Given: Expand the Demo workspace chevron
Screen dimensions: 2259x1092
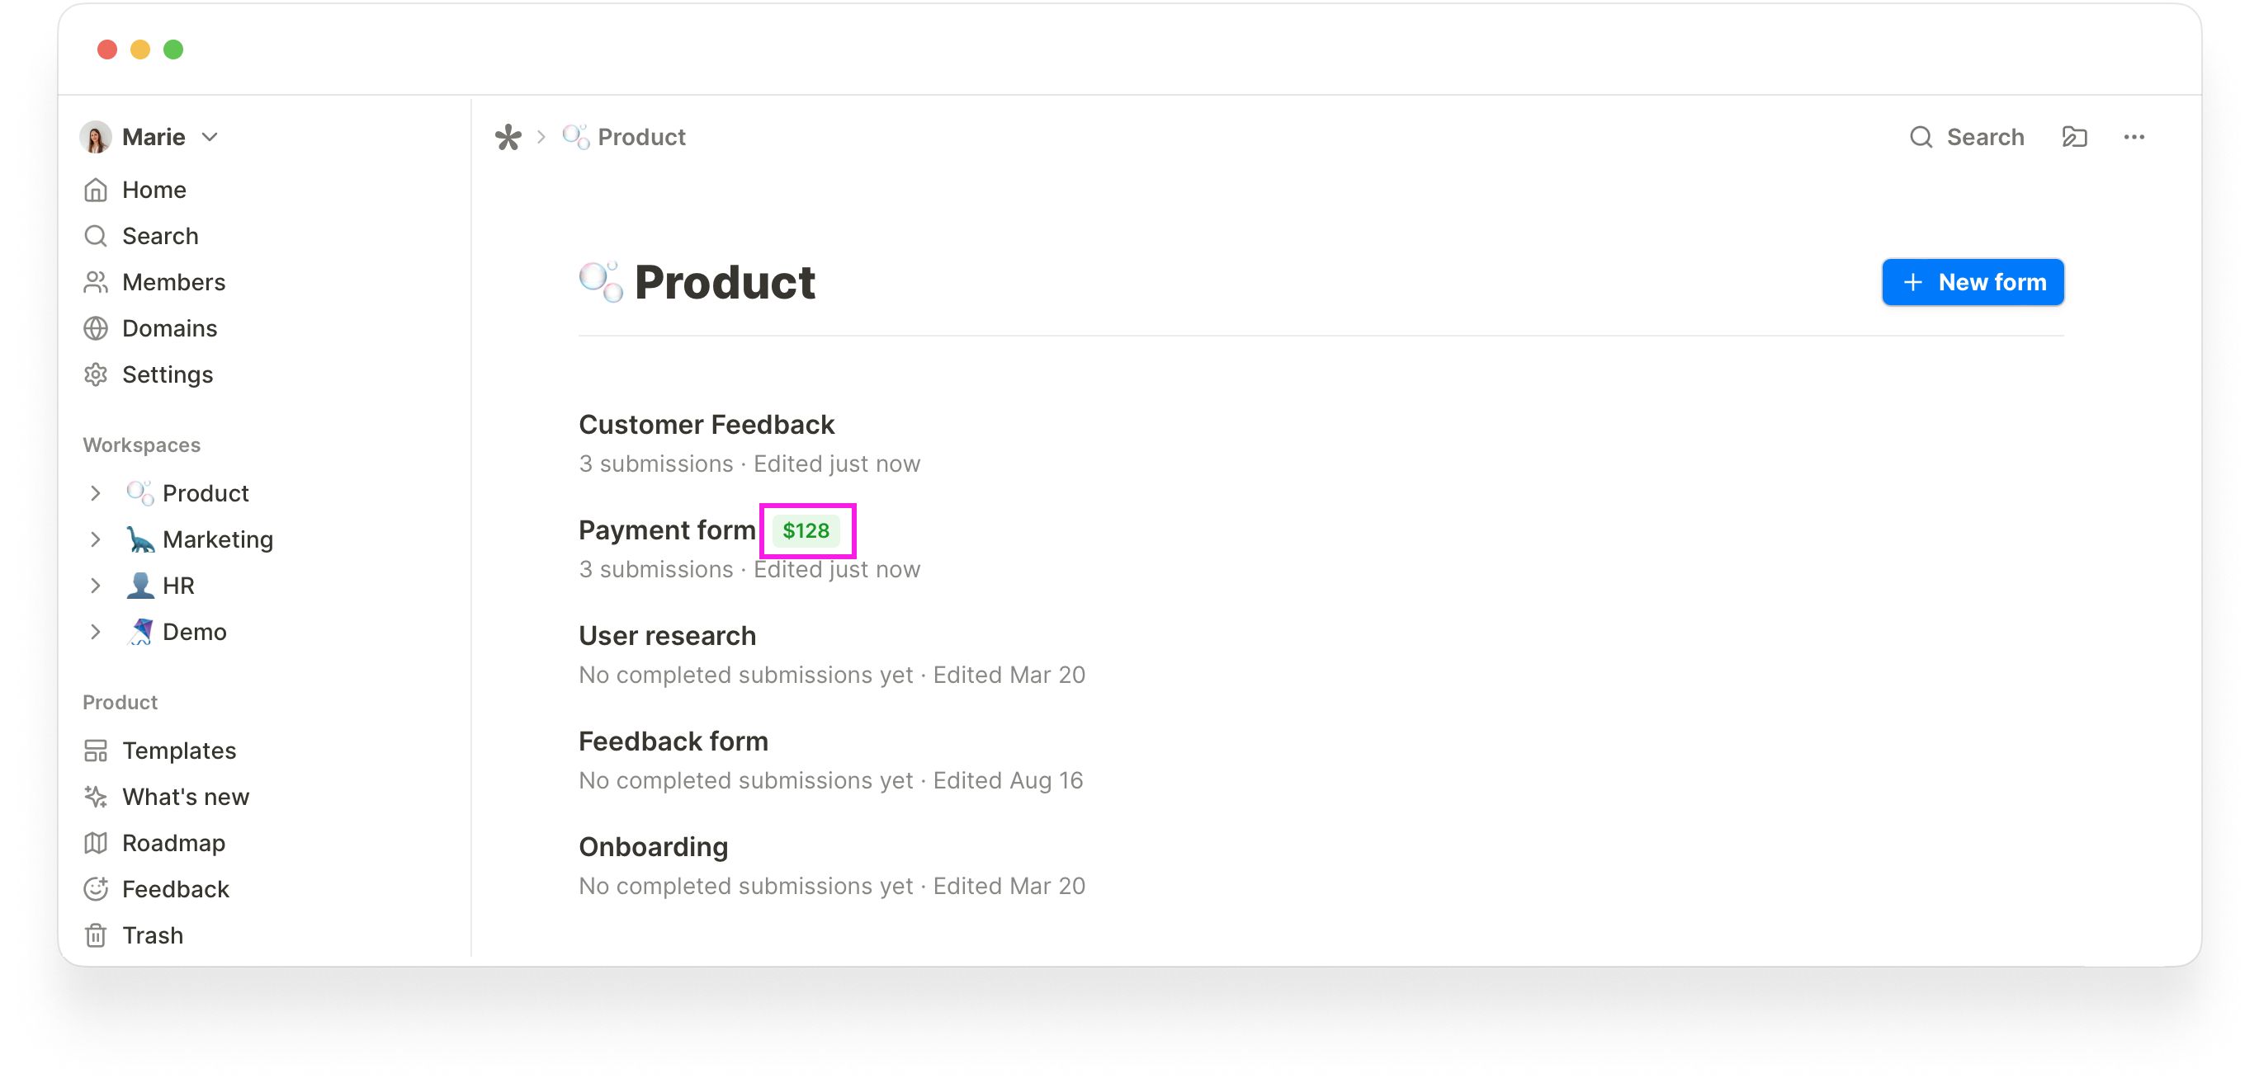Looking at the screenshot, I should 96,632.
